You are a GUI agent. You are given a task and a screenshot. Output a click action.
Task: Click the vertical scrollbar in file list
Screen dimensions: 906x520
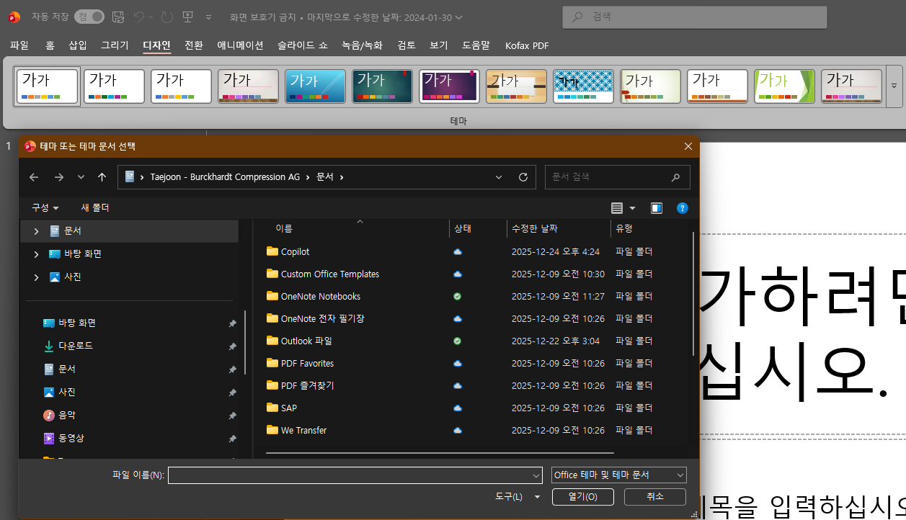pyautogui.click(x=695, y=295)
